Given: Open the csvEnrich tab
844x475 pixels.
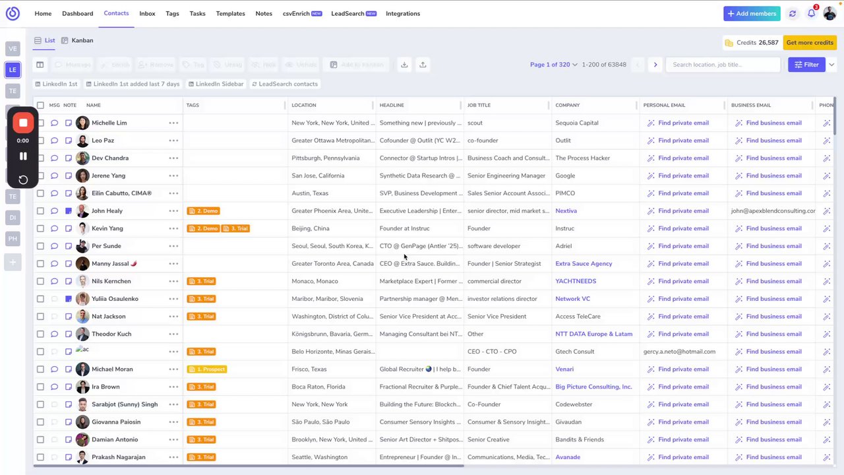Looking at the screenshot, I should click(x=302, y=13).
